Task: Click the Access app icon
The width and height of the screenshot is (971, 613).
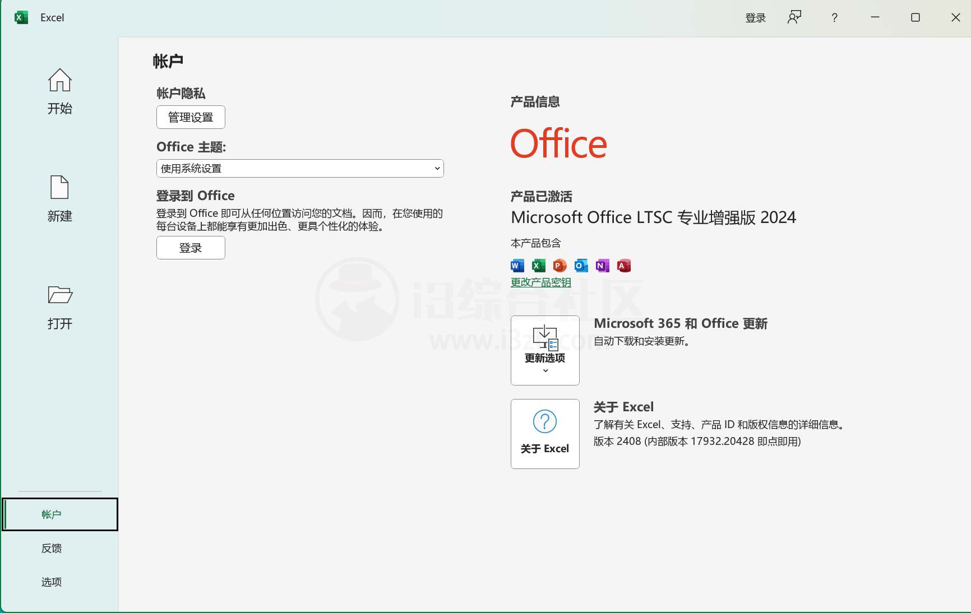Action: pos(623,266)
